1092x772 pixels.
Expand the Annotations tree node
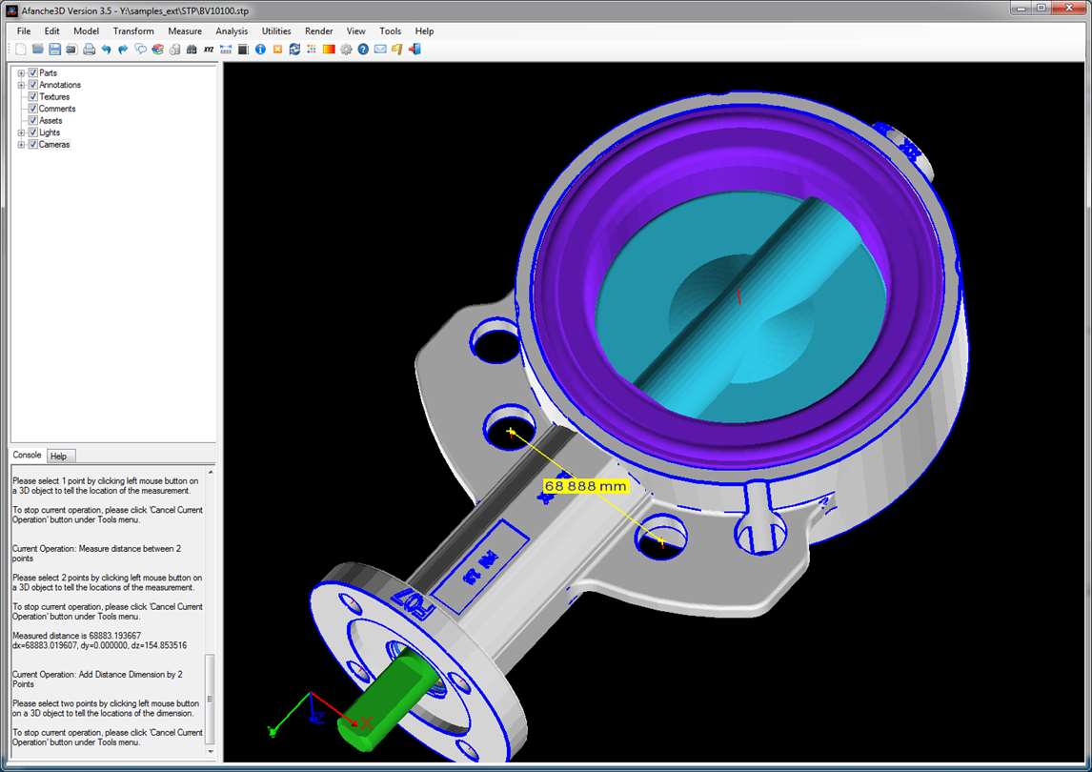tap(21, 84)
